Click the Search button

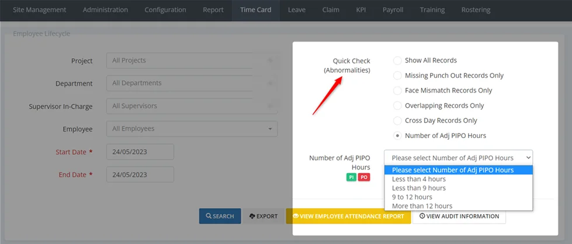(x=220, y=216)
